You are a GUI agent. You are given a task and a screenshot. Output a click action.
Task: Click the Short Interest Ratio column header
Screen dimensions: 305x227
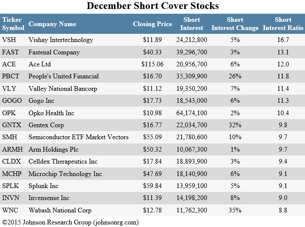(283, 24)
